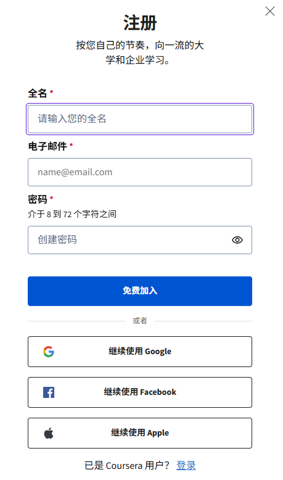The image size is (283, 480).
Task: Click the 全名 field label
Action: point(38,93)
